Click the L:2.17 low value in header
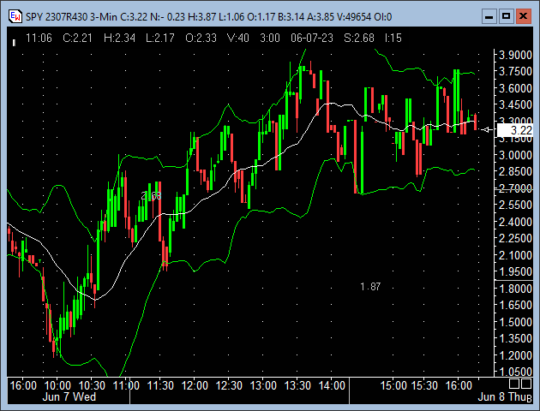540x411 pixels. click(x=160, y=38)
